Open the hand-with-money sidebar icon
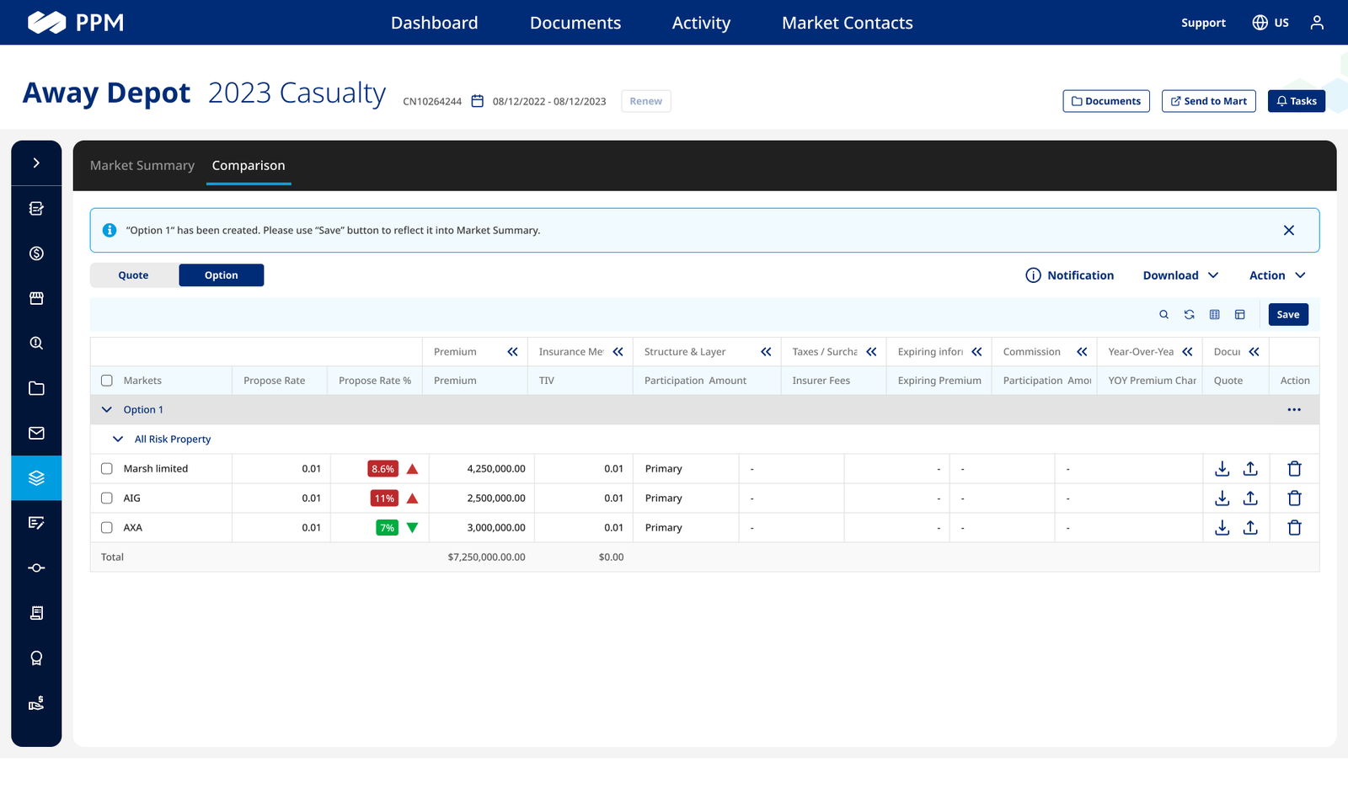This screenshot has height=789, width=1348. (36, 703)
